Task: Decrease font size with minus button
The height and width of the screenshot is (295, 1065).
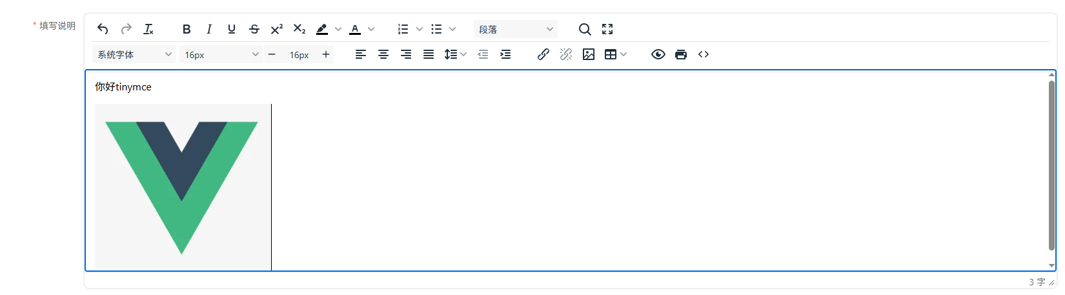Action: [272, 54]
